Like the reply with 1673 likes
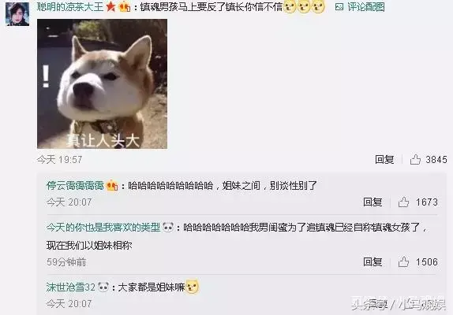The height and width of the screenshot is (315, 453). [x=403, y=202]
